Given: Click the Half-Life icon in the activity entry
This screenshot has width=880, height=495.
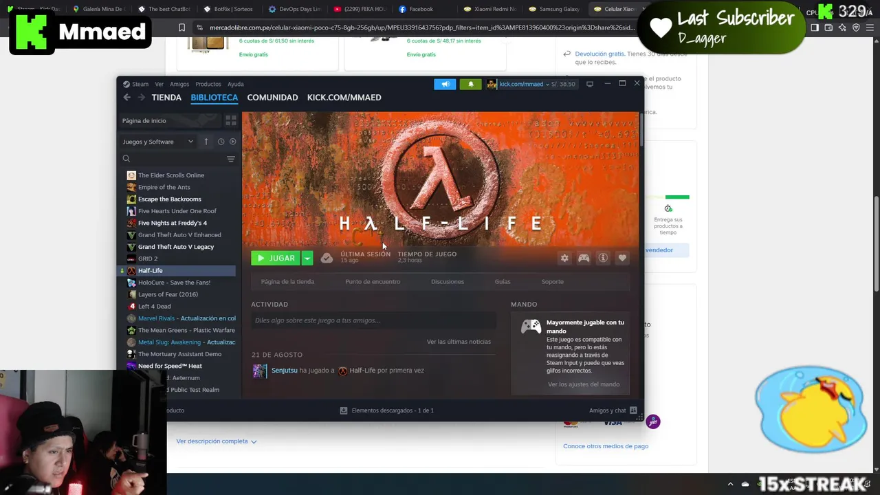Looking at the screenshot, I should pos(342,371).
